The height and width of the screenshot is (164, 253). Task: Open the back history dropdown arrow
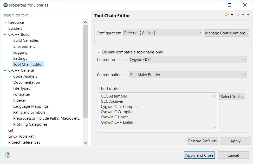(232, 15)
